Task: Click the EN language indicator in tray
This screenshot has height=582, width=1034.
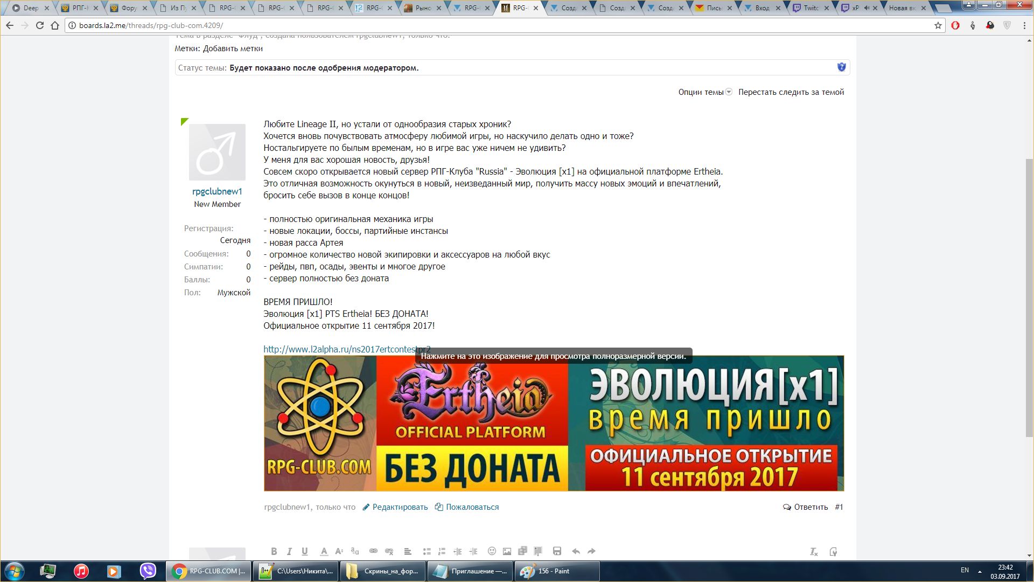Action: click(965, 570)
